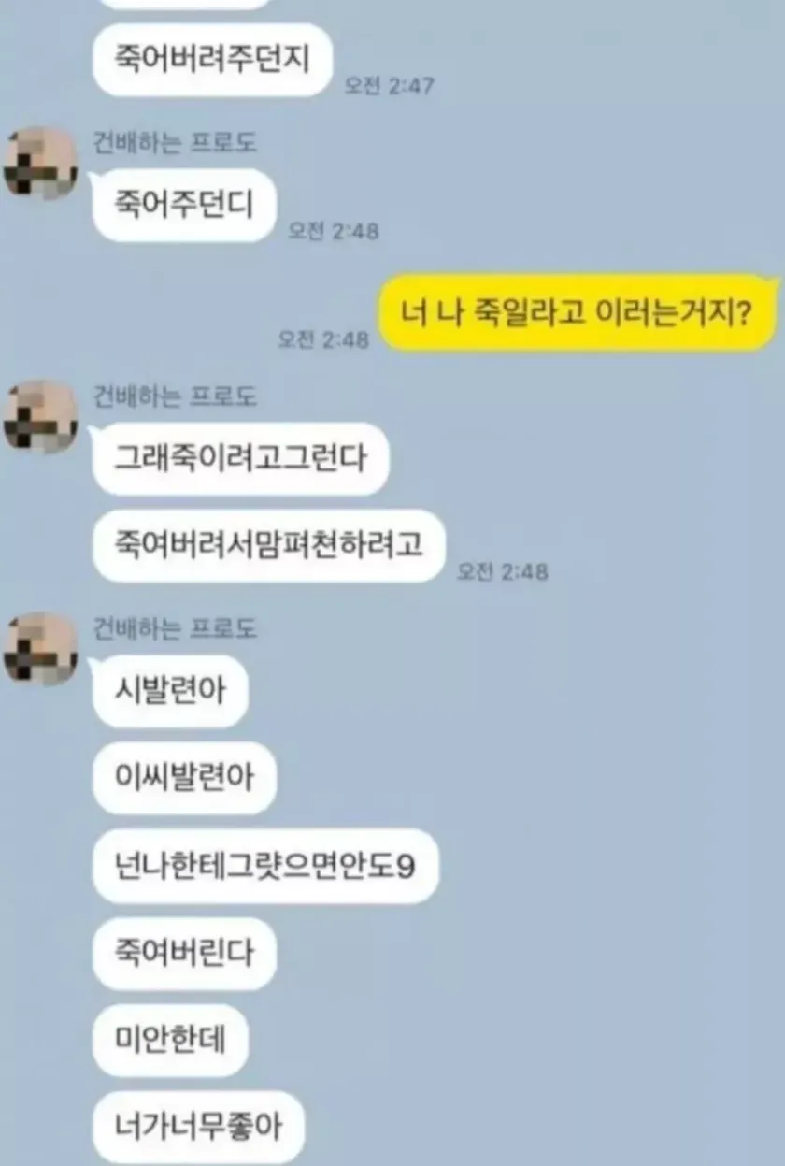This screenshot has width=785, height=1166.
Task: Tap sender name 건배하는 프로도 above 죽어주던디
Action: coord(175,143)
